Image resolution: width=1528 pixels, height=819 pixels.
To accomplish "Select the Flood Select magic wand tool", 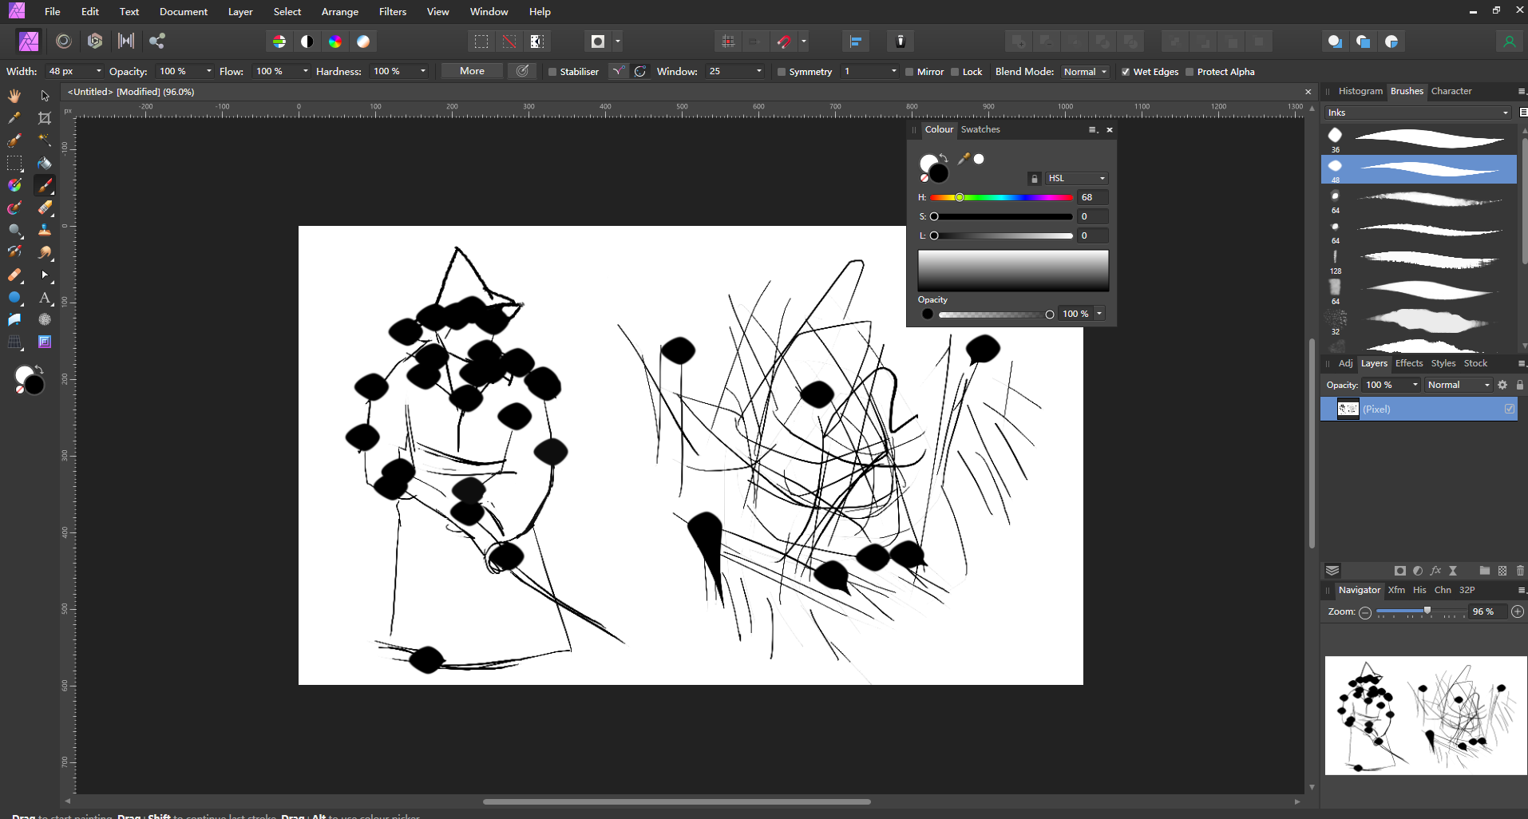I will (x=45, y=140).
